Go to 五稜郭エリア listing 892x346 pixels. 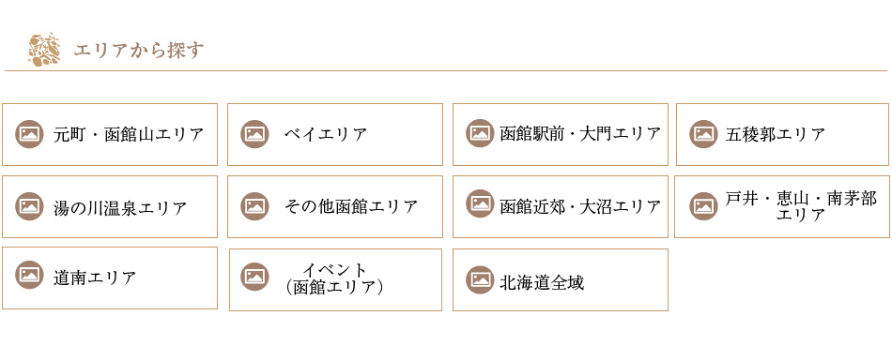[x=782, y=135]
